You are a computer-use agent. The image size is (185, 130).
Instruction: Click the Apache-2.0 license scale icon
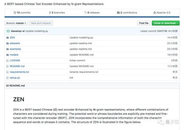click(x=155, y=13)
